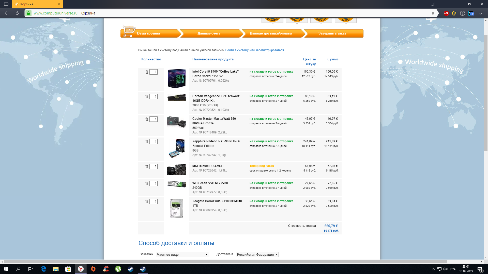
Task: Open the browser hamburger menu
Action: click(445, 4)
